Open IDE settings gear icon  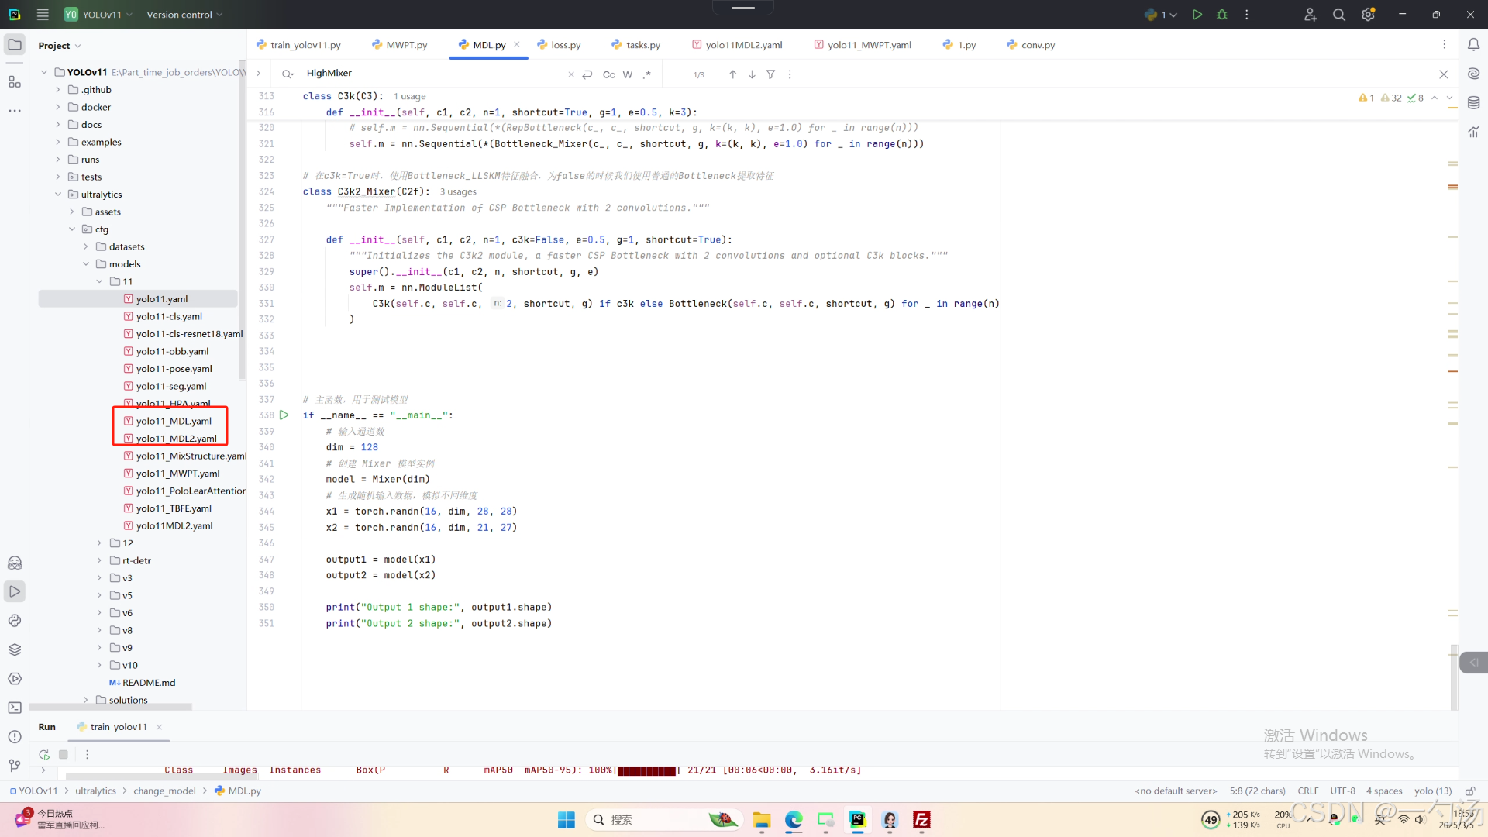[1368, 15]
